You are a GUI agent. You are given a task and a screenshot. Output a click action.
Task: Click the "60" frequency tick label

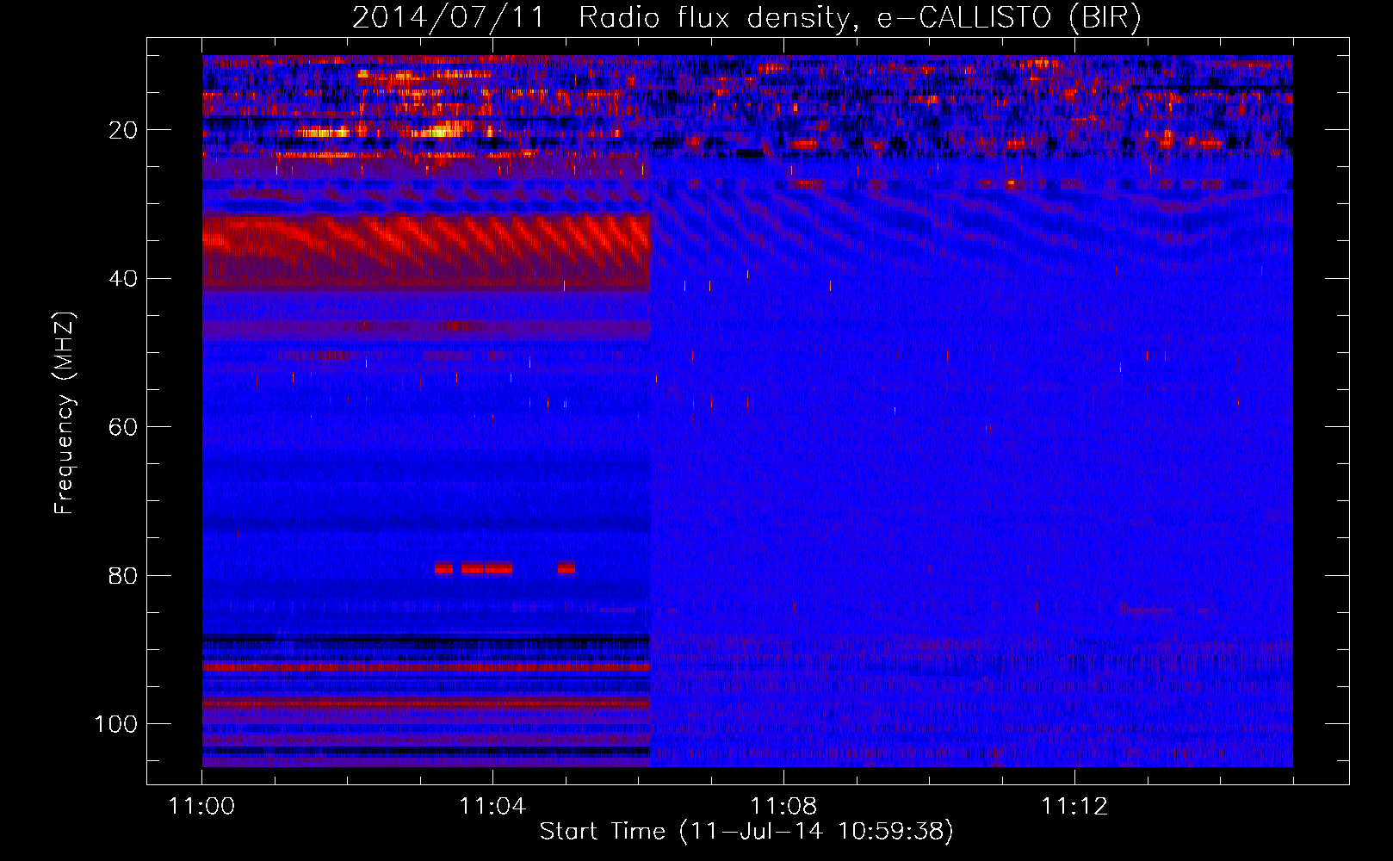124,427
